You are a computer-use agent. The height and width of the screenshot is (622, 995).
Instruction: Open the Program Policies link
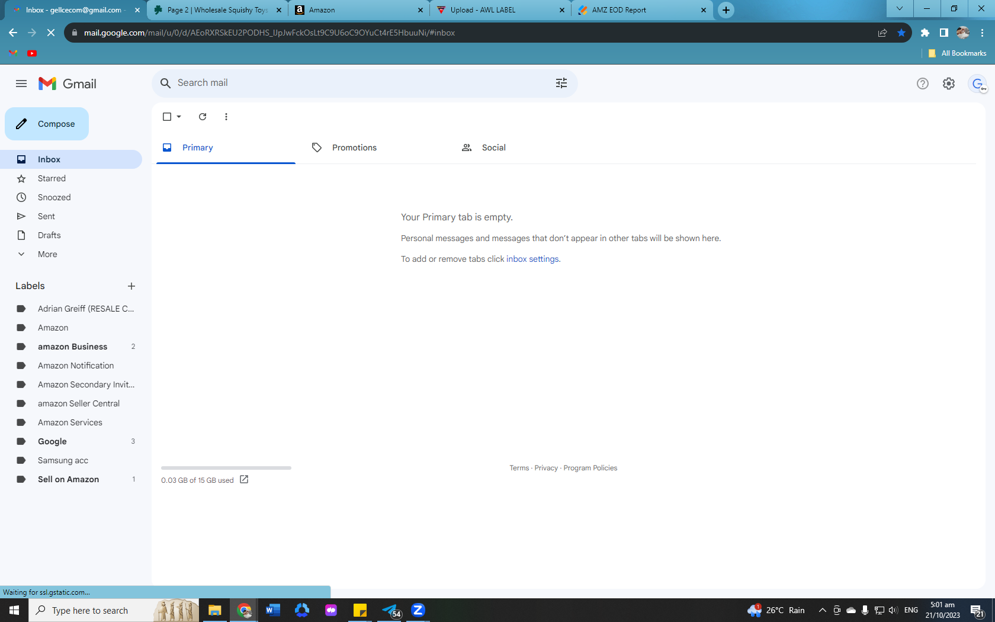(x=590, y=468)
